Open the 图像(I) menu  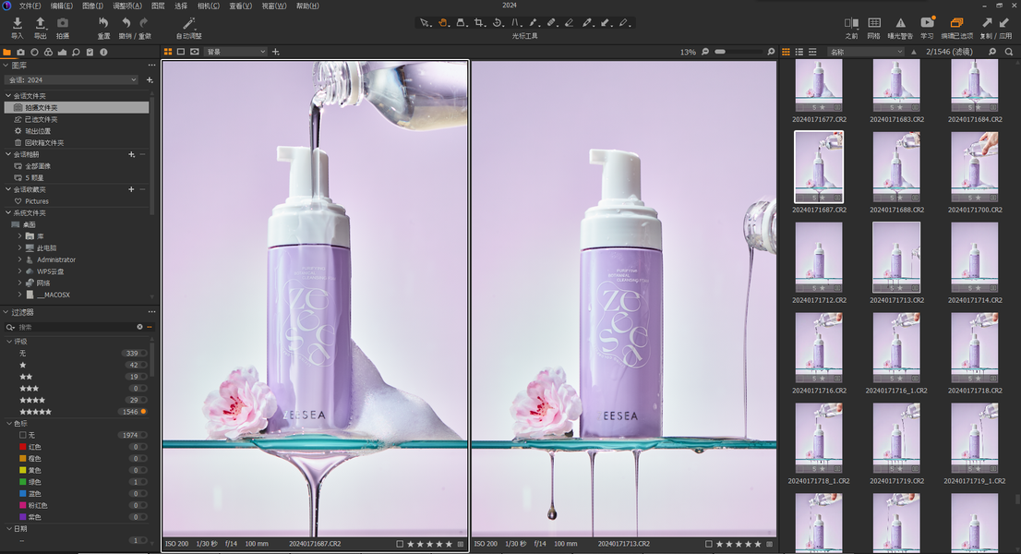(x=92, y=6)
